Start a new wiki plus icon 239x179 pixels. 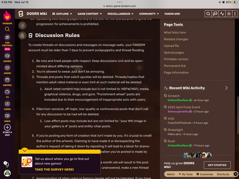[7, 127]
